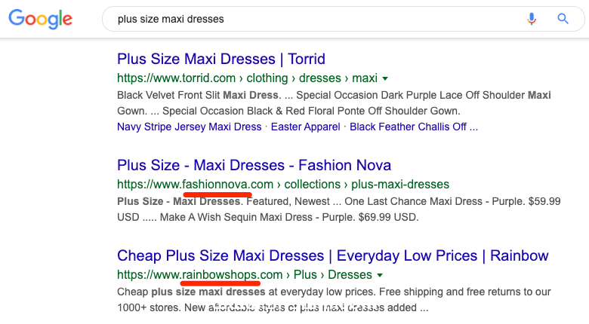Click the torrid.com green URL
Viewport: 589px width, 324px height.
[x=246, y=78]
